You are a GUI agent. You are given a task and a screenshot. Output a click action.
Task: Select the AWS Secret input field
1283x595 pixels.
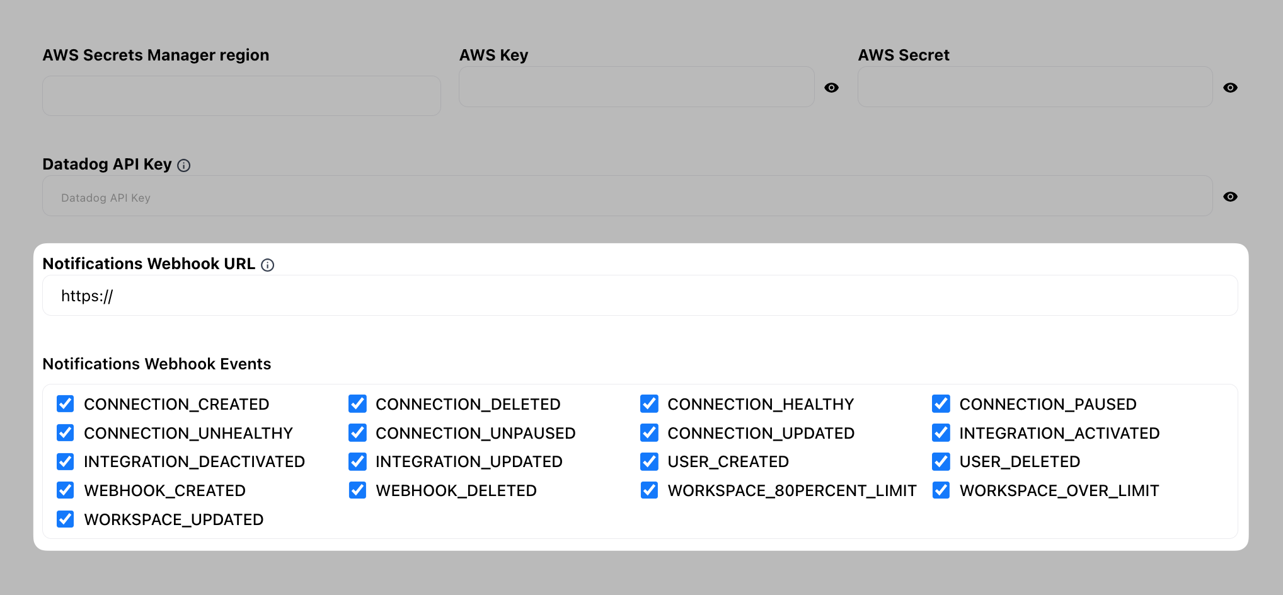tap(1034, 88)
